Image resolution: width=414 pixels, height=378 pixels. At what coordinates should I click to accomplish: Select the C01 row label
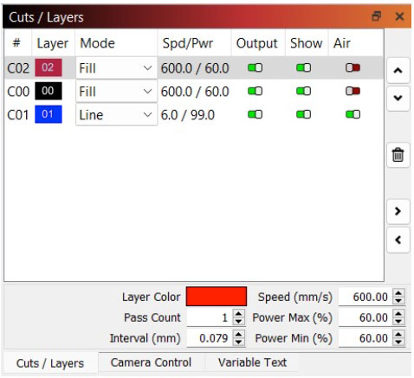[18, 115]
